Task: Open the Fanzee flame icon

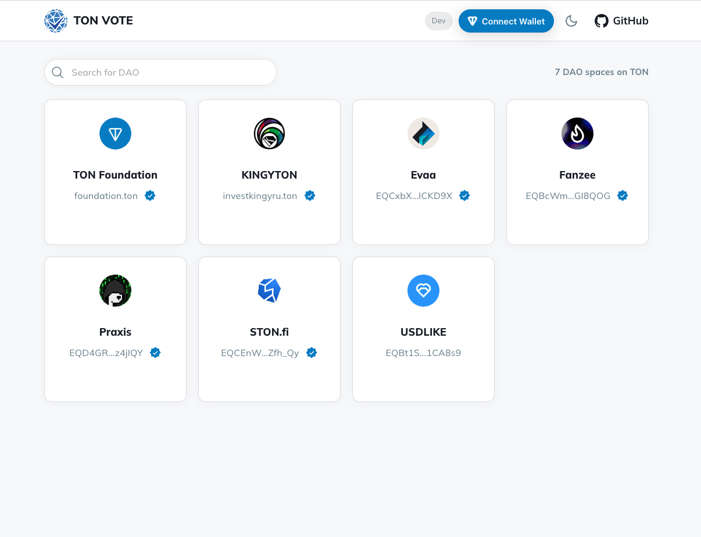Action: pos(577,134)
